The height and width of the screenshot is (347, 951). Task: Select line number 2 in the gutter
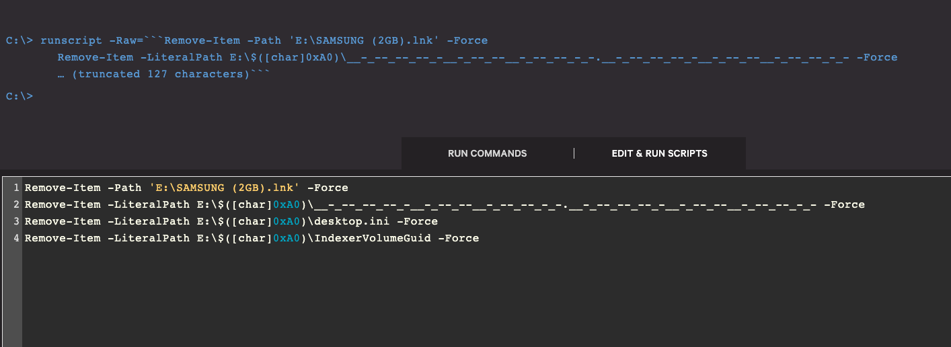(15, 204)
